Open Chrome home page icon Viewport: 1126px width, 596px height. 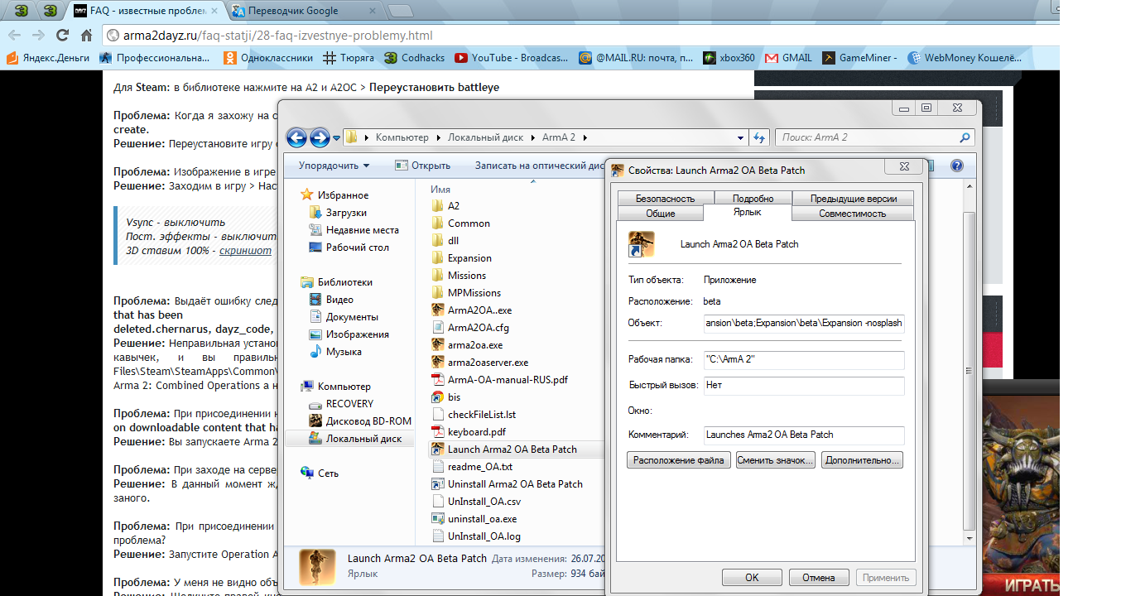[86, 36]
